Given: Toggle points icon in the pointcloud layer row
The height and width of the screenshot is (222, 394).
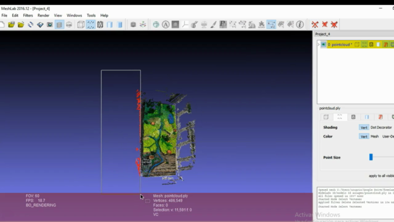Looking at the screenshot, I should point(364,44).
